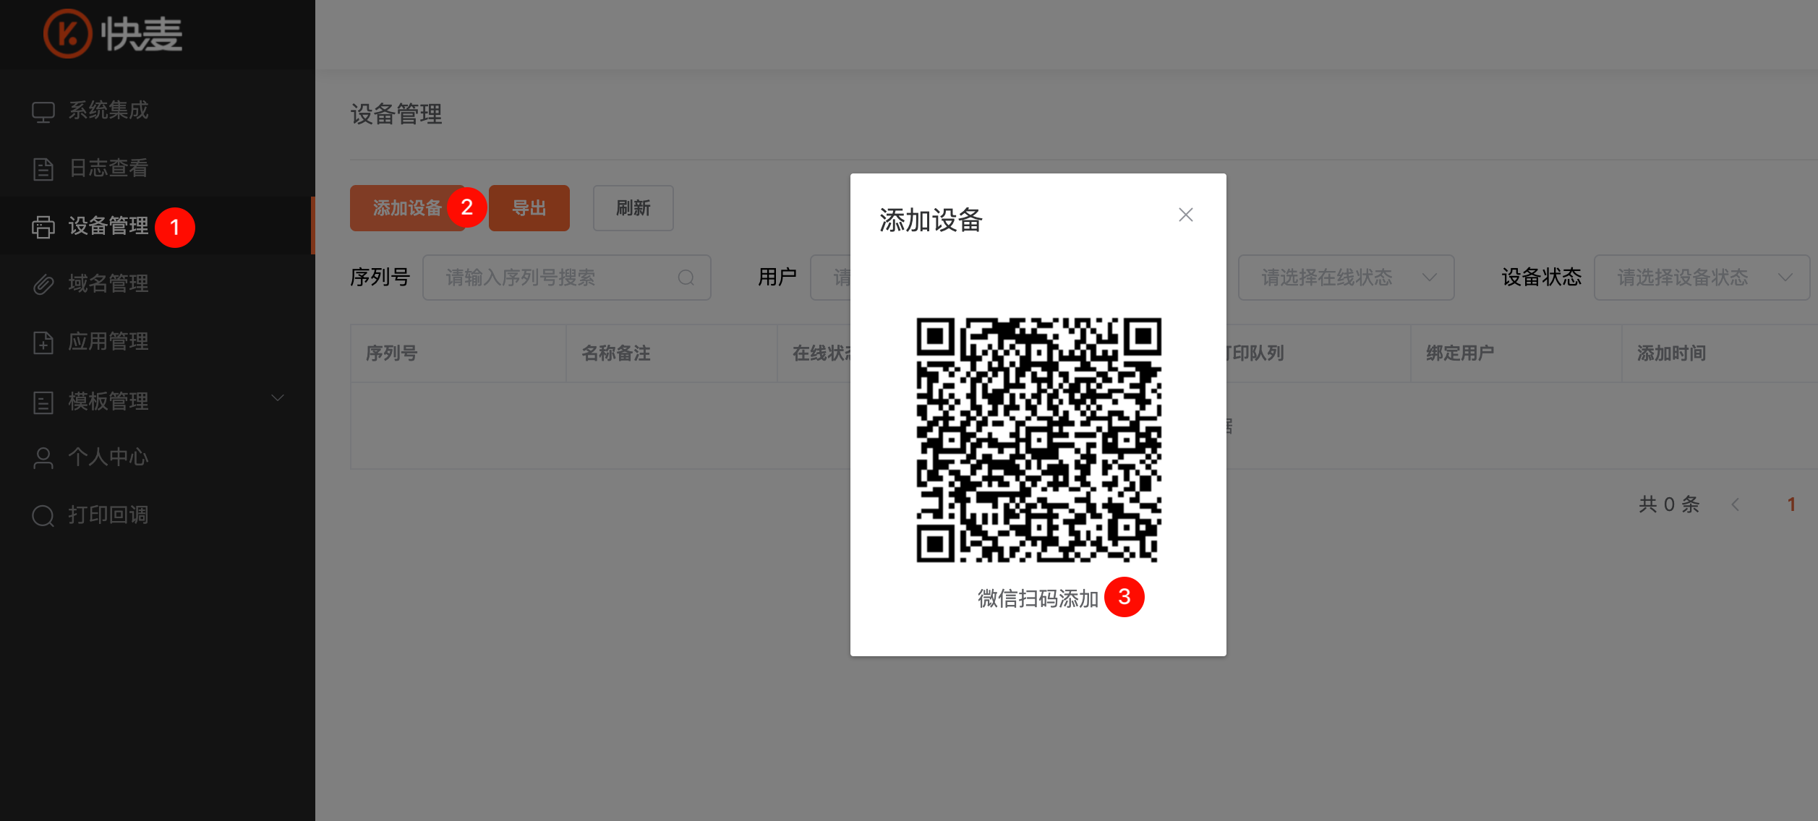The height and width of the screenshot is (821, 1818).
Task: Click the 域名管理 paperclip icon
Action: point(43,284)
